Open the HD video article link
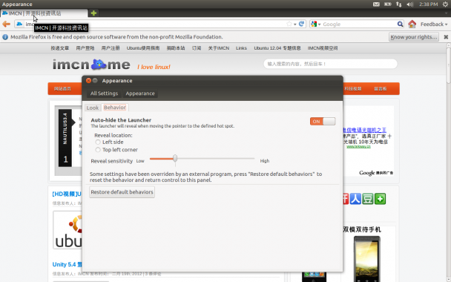 click(x=67, y=194)
